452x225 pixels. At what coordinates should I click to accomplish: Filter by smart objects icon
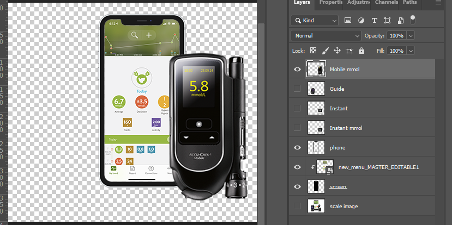tap(401, 21)
